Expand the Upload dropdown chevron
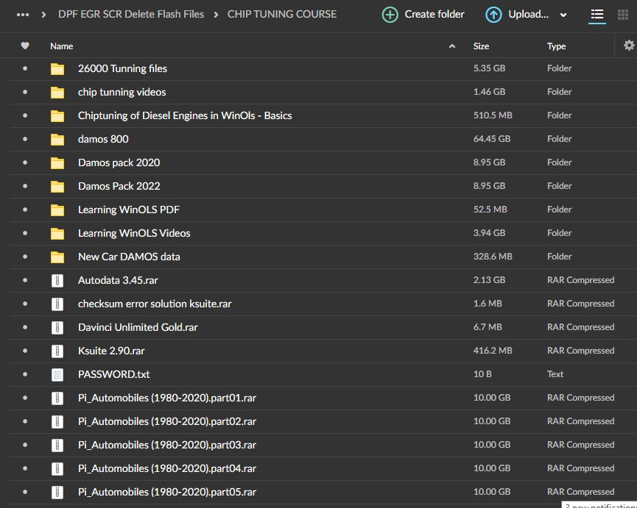This screenshot has width=637, height=508. point(563,15)
